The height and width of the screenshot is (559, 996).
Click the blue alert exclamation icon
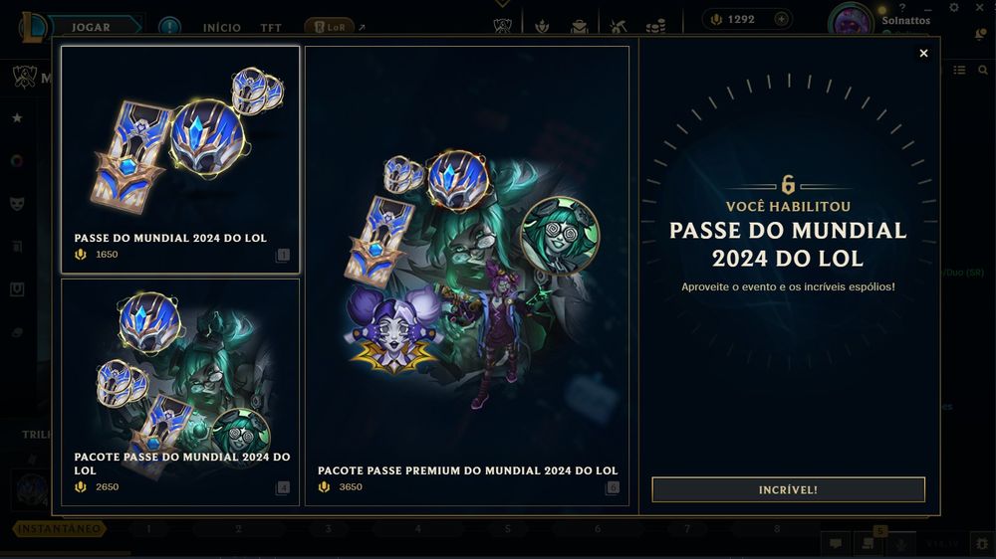169,27
